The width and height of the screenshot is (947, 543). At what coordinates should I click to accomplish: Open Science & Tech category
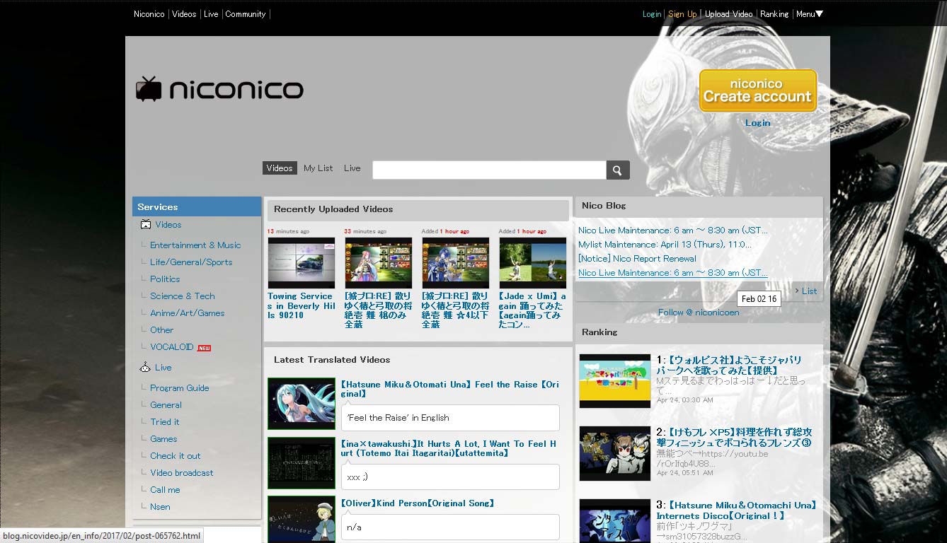click(183, 296)
